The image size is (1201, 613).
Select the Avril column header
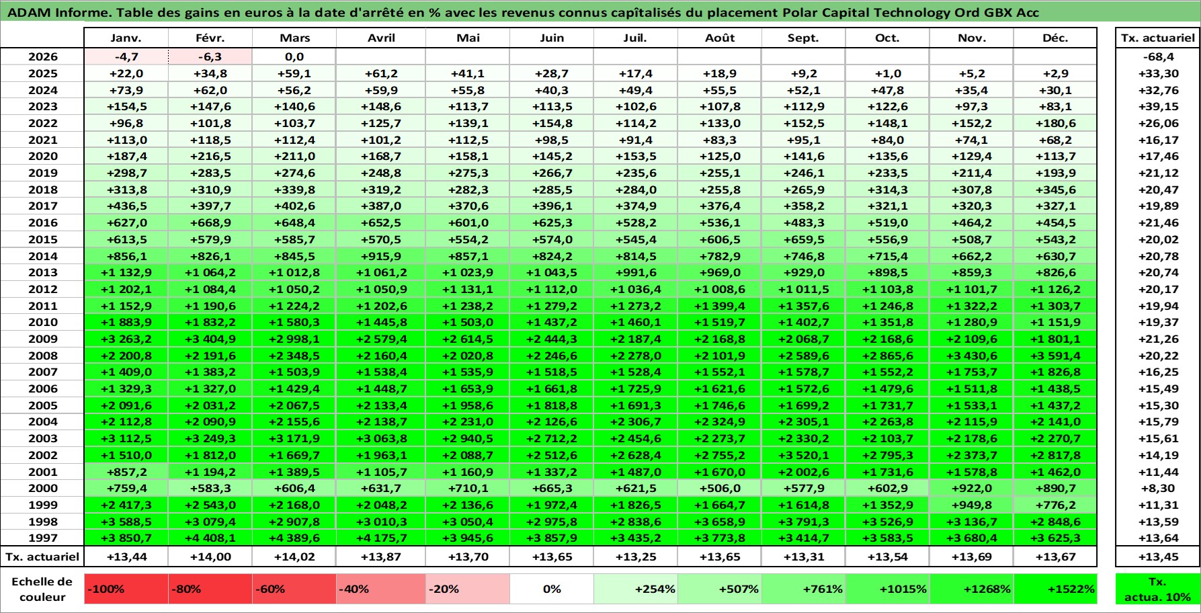pyautogui.click(x=381, y=38)
